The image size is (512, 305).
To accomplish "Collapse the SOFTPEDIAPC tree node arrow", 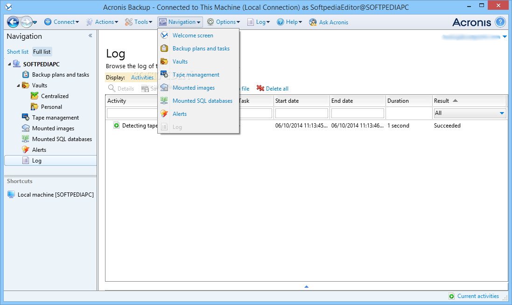I will 9,64.
